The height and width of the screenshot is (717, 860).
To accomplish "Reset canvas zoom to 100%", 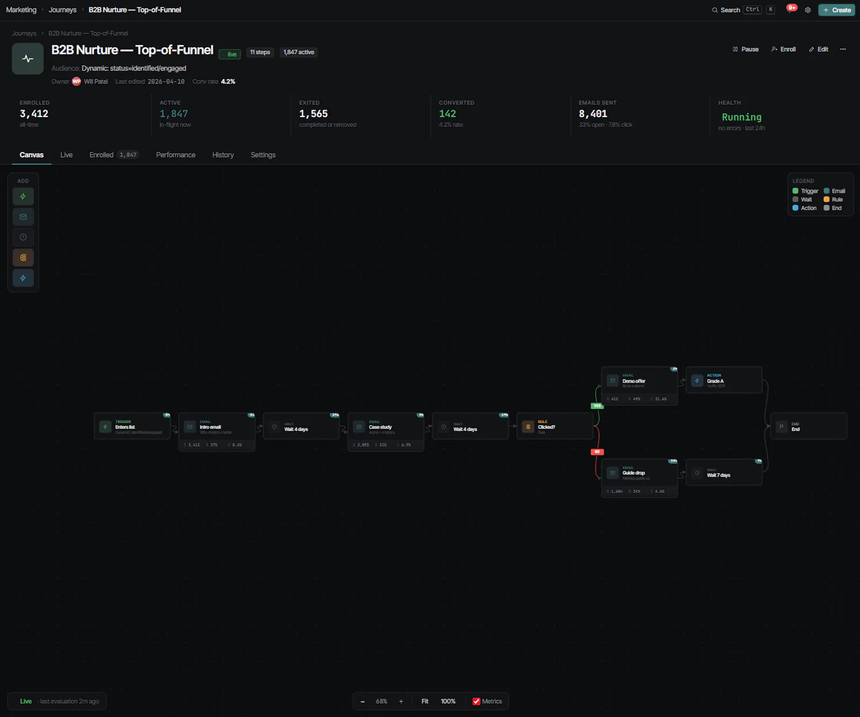I will coord(448,701).
